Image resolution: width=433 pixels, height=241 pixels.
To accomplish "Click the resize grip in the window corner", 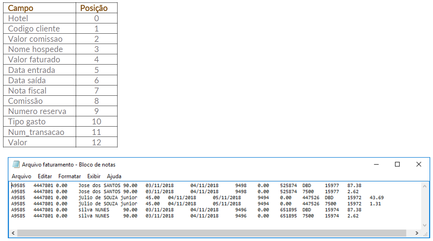I will 424,234.
